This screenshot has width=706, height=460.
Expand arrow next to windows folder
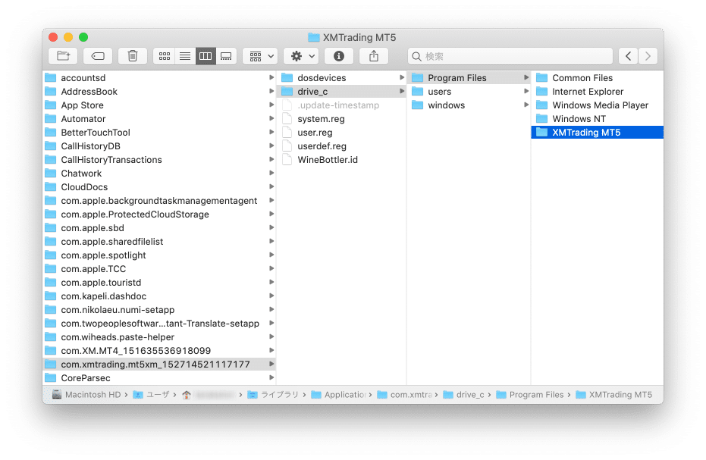[526, 105]
